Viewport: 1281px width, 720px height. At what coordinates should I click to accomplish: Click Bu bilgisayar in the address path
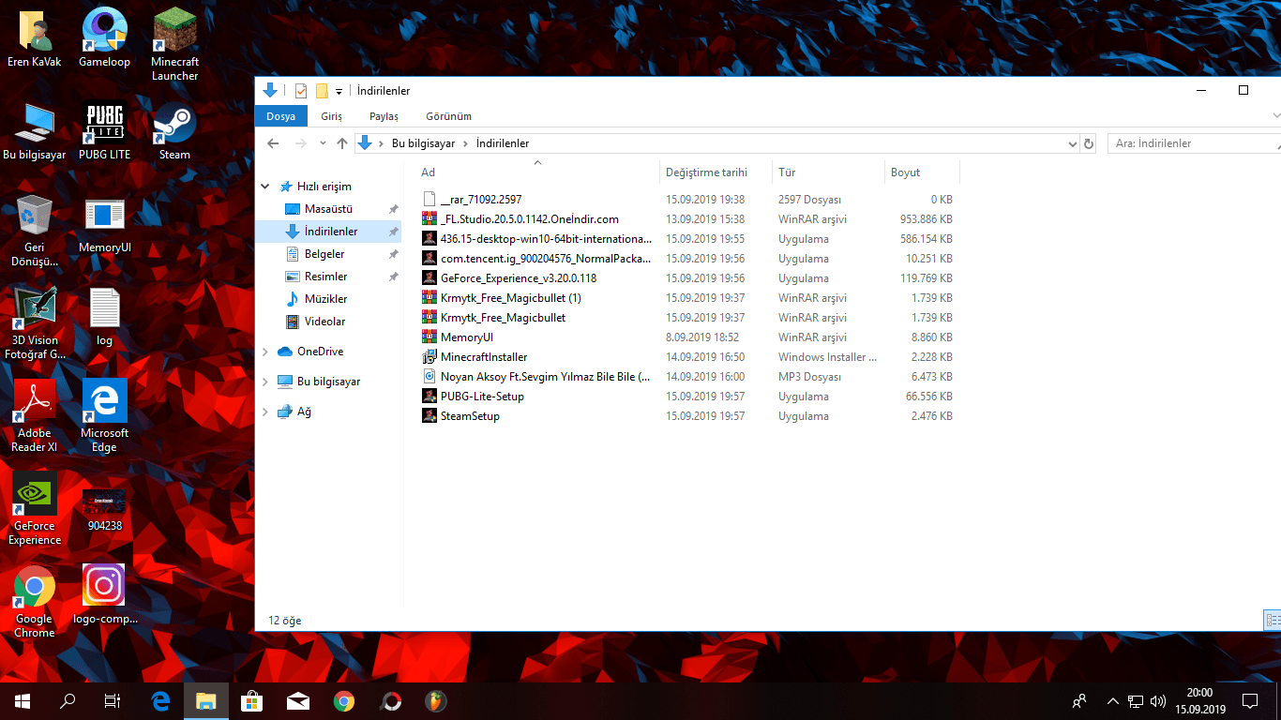pos(423,143)
